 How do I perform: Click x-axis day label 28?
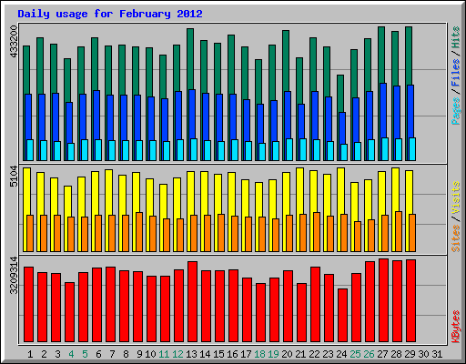(396, 354)
